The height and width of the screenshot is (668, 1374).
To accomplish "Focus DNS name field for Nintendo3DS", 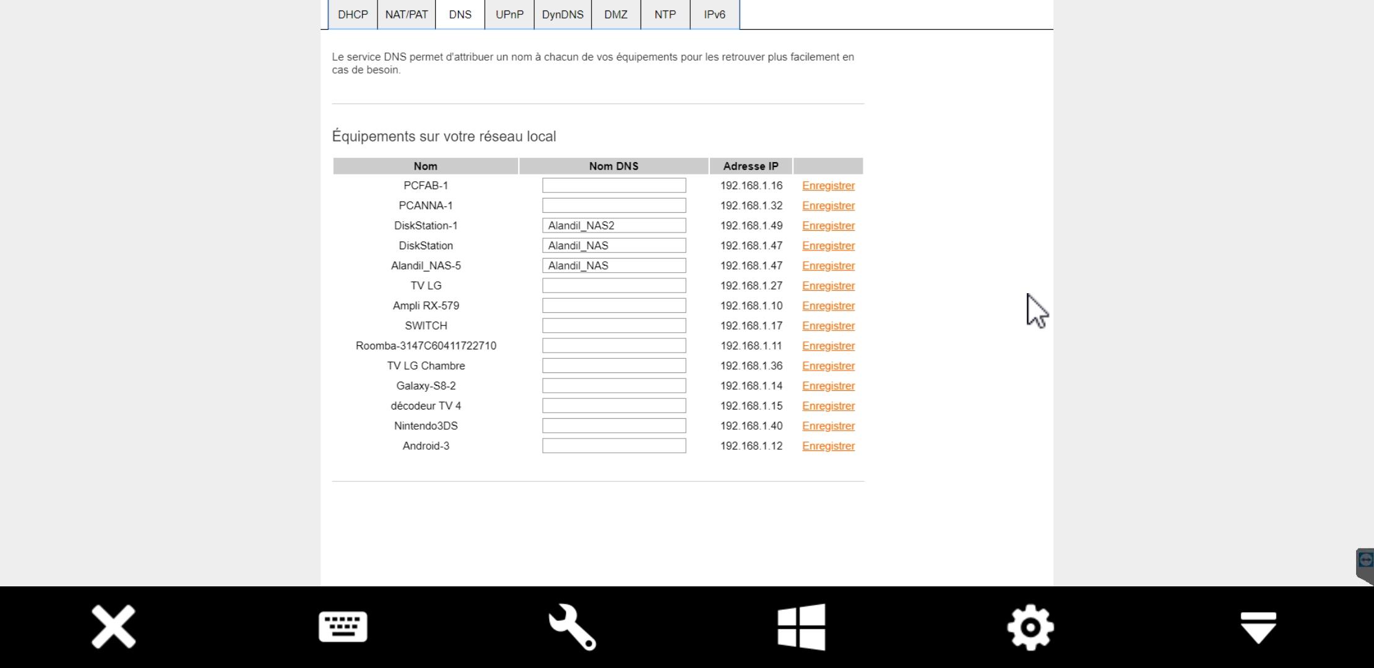I will coord(614,426).
